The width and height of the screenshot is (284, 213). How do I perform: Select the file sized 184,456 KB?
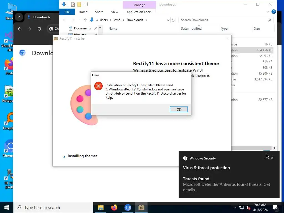252,50
